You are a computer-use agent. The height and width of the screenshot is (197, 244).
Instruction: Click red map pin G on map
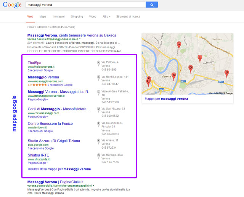(x=179, y=44)
